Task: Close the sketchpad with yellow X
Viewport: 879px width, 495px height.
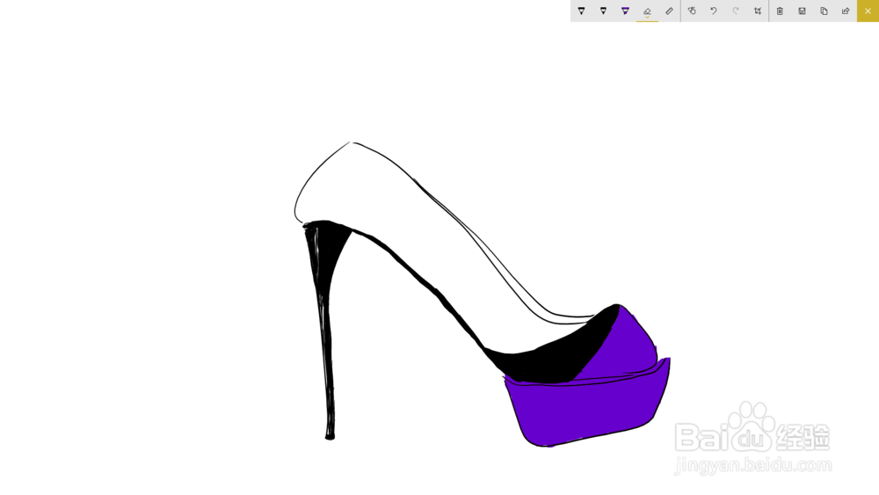Action: (x=868, y=11)
